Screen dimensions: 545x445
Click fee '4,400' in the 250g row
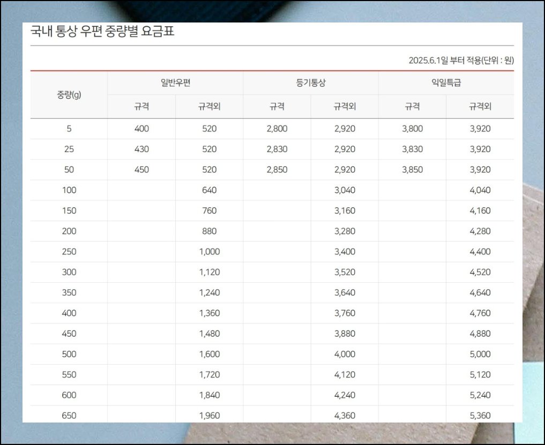480,252
